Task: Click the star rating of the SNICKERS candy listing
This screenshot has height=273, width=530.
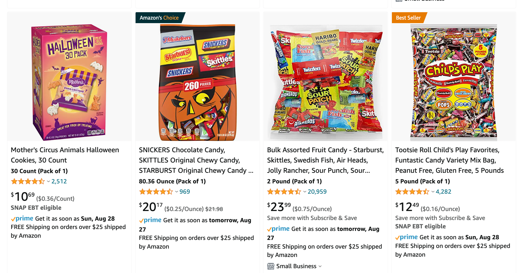Action: tap(156, 192)
